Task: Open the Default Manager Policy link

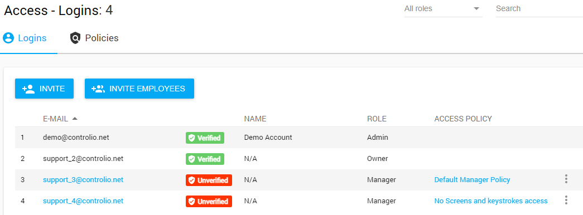Action: click(472, 180)
